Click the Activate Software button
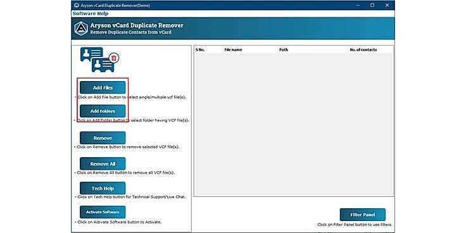 [x=103, y=212]
